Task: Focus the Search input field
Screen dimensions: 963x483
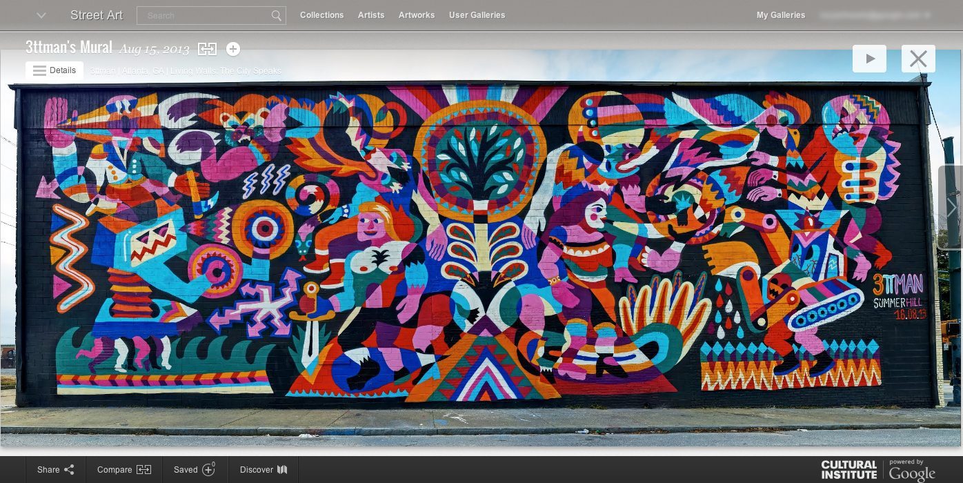Action: pos(203,15)
